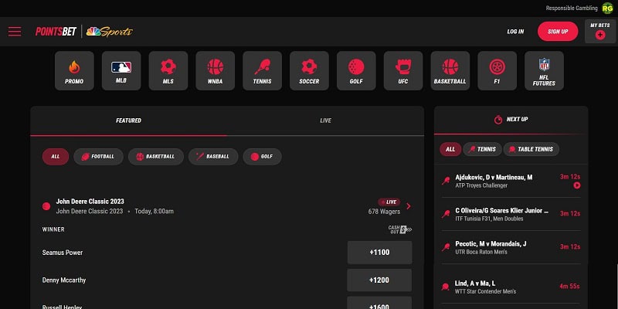Image resolution: width=618 pixels, height=309 pixels.
Task: Open the NFL Futures tile
Action: 545,70
